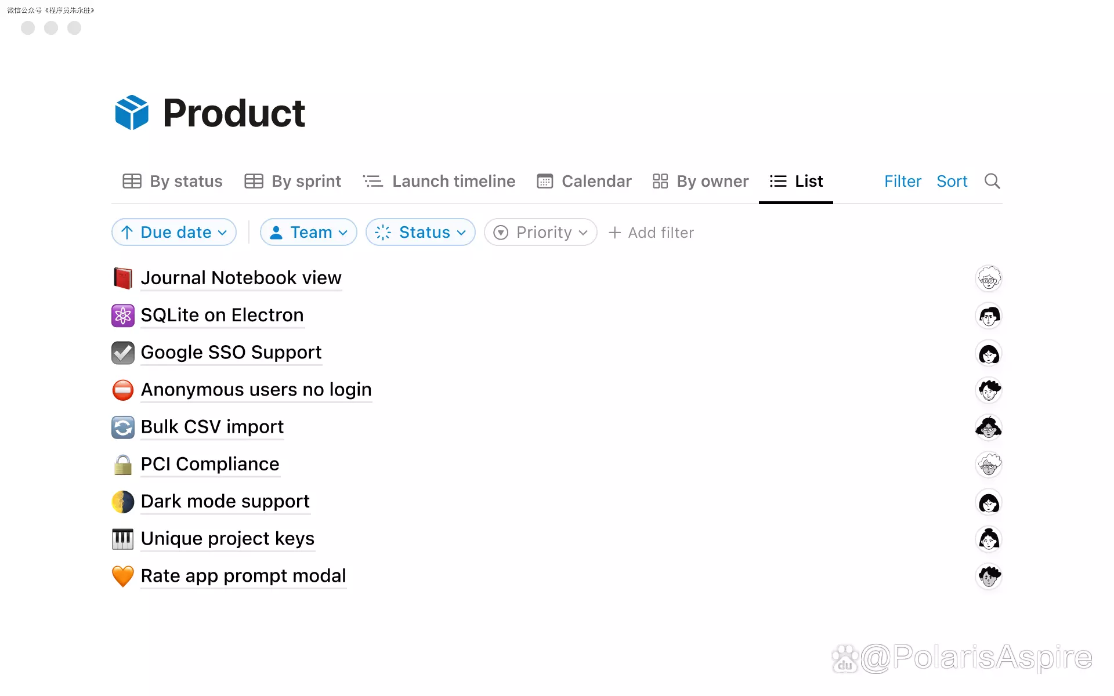Click the Filter button
The width and height of the screenshot is (1114, 696).
(902, 182)
